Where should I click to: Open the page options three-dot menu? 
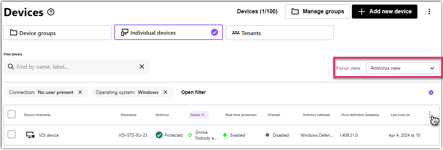click(x=429, y=12)
